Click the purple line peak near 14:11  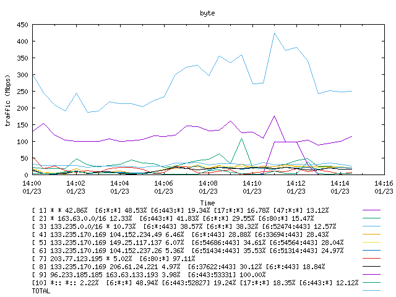coord(274,116)
